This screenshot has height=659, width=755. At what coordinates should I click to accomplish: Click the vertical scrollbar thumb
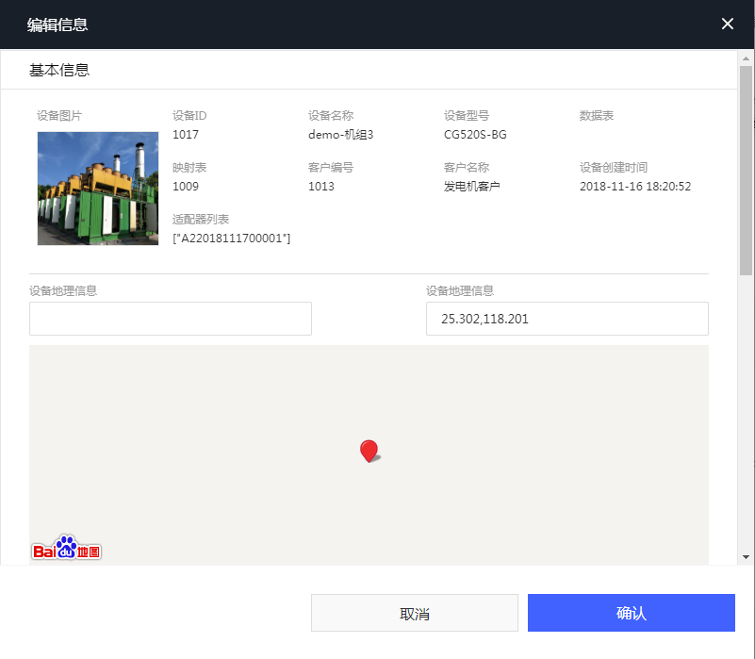click(746, 170)
